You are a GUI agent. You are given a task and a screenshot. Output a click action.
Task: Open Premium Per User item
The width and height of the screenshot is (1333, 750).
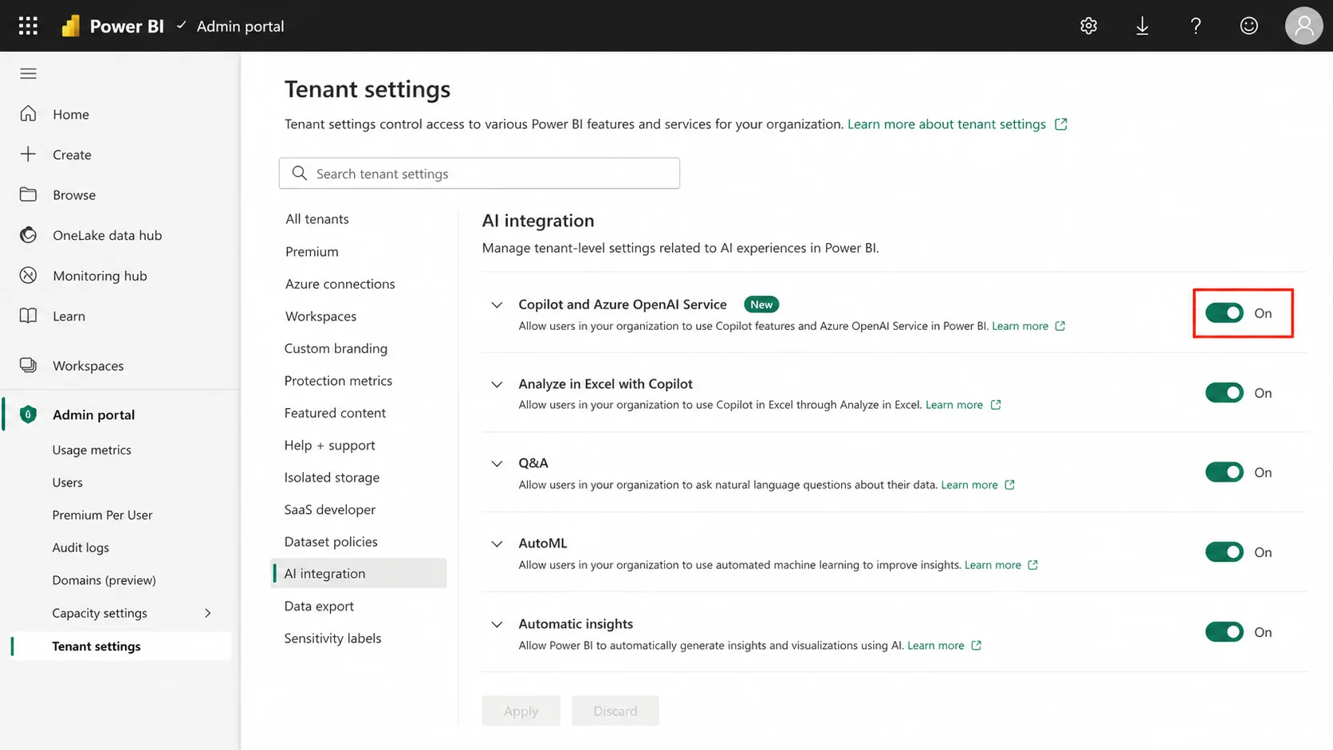(x=102, y=515)
